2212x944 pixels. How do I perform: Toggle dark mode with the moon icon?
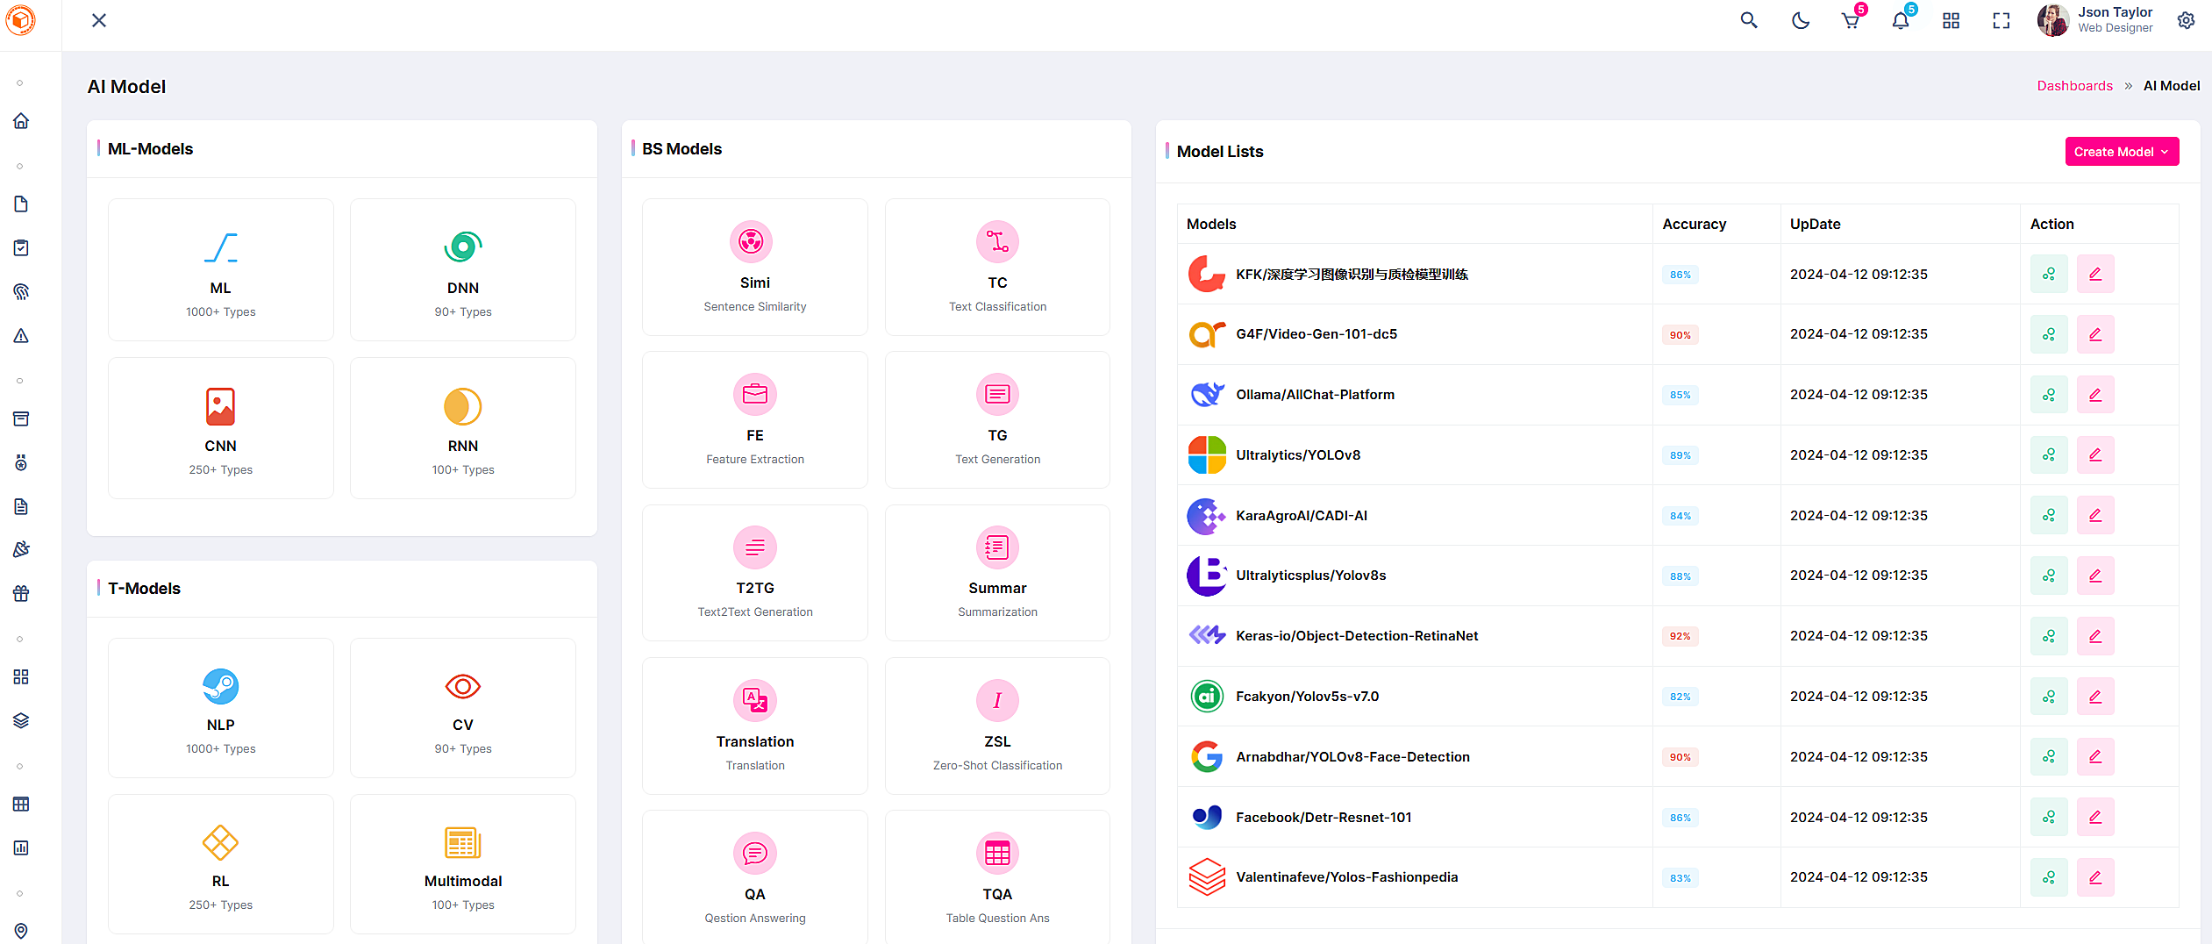pos(1800,21)
